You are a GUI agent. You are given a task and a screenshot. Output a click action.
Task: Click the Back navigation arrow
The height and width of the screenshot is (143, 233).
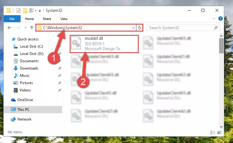[x=9, y=28]
